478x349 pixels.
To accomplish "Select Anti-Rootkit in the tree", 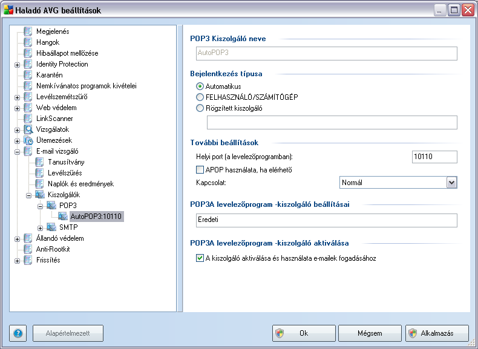I will 53,249.
